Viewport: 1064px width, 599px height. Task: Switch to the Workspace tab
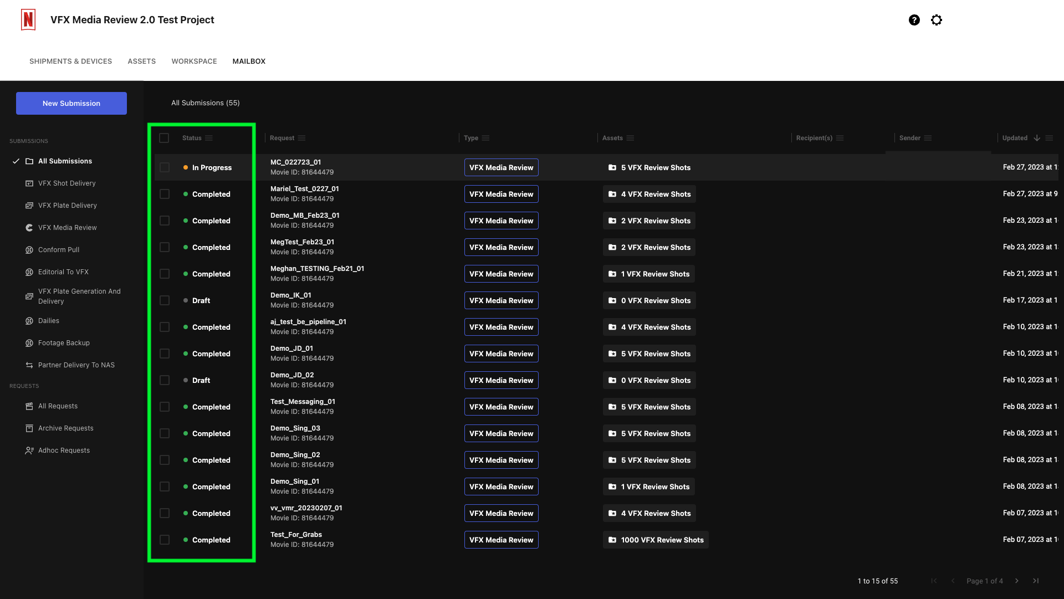pyautogui.click(x=194, y=62)
